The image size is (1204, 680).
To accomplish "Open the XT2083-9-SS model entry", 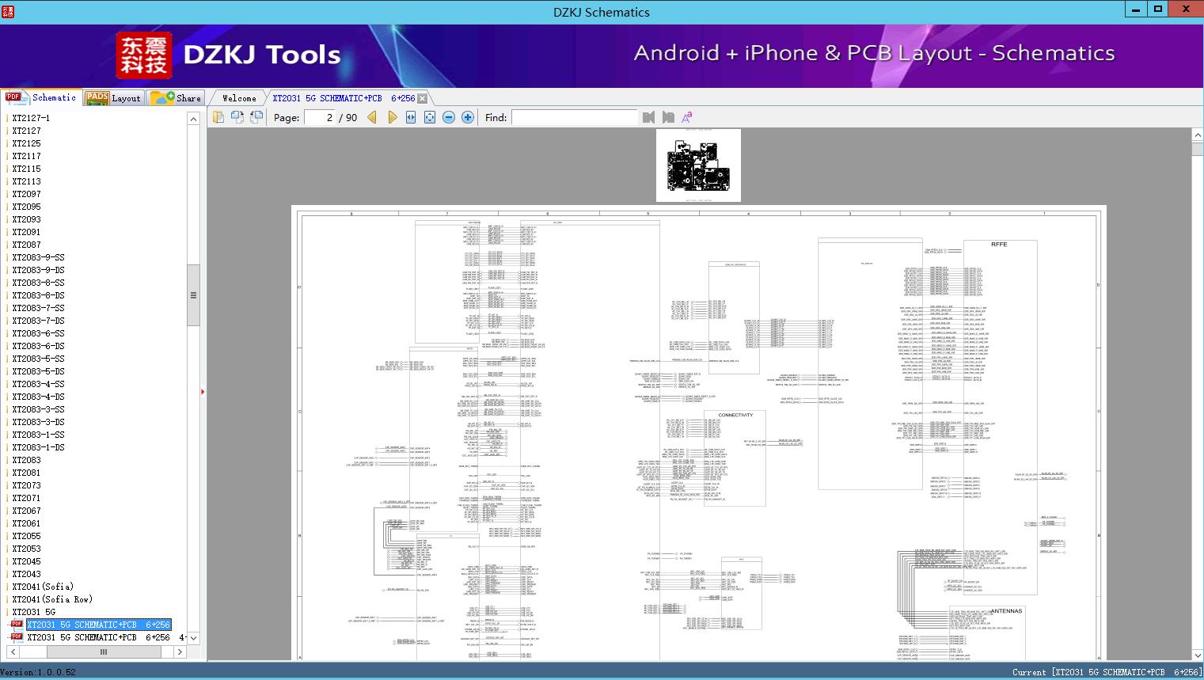I will (x=38, y=257).
